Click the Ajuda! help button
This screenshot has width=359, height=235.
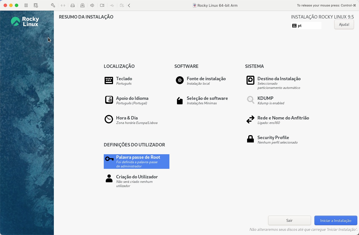344,24
